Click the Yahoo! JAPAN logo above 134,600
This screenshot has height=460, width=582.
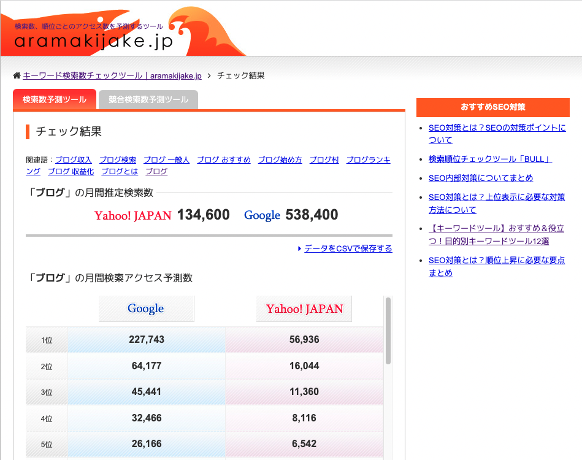pos(133,215)
